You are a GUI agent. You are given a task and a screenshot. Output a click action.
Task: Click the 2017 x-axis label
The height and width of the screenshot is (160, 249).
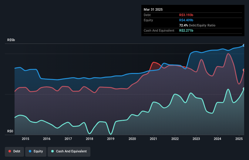(68, 139)
